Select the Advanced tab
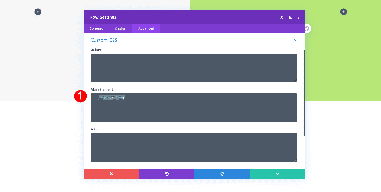 pyautogui.click(x=146, y=28)
